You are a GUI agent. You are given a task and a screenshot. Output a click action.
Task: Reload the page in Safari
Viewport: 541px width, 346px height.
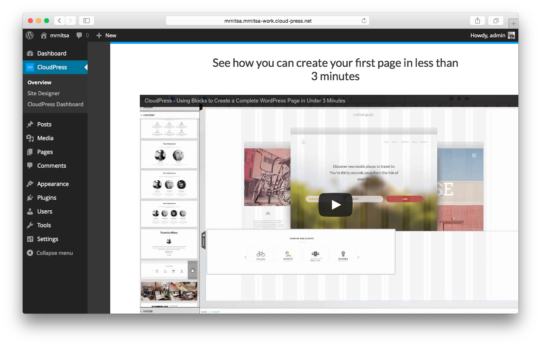click(x=364, y=21)
